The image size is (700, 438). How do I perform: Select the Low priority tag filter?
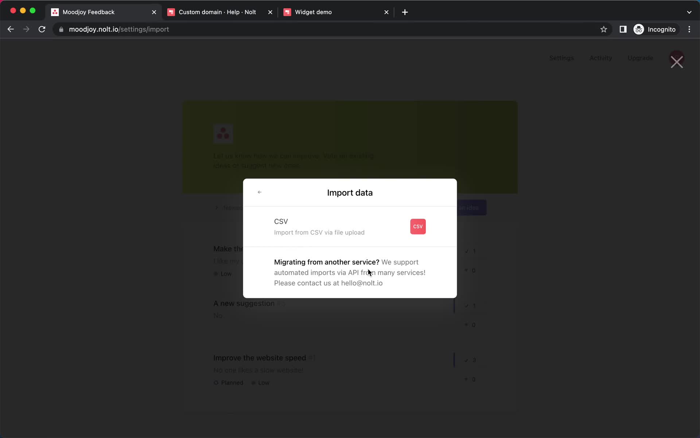(x=225, y=273)
